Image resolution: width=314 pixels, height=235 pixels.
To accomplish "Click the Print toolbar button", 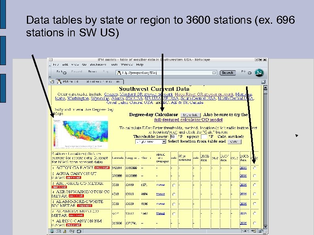I will tap(243, 71).
